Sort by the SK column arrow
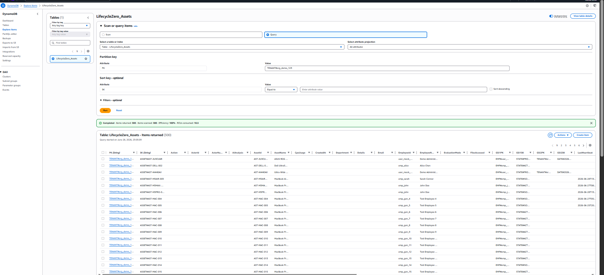This screenshot has width=604, height=275. (164, 153)
